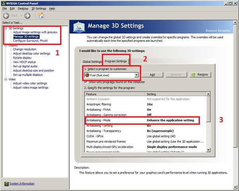239x191 pixels.
Task: Select Rotate display task
Action: coord(22,58)
